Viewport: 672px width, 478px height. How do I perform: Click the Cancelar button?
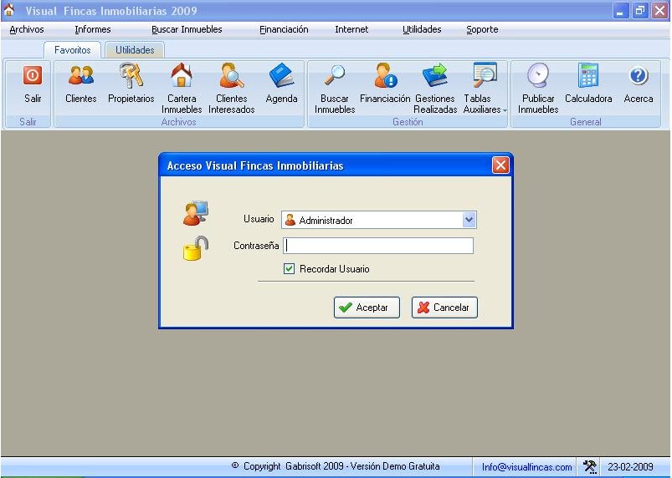tap(444, 308)
